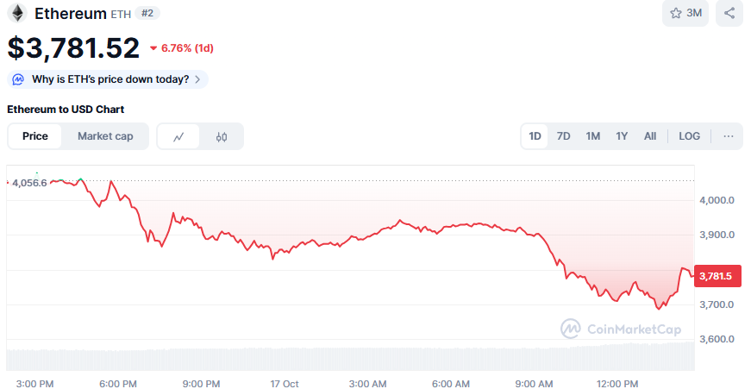
Task: Click the share icon button
Action: 729,13
